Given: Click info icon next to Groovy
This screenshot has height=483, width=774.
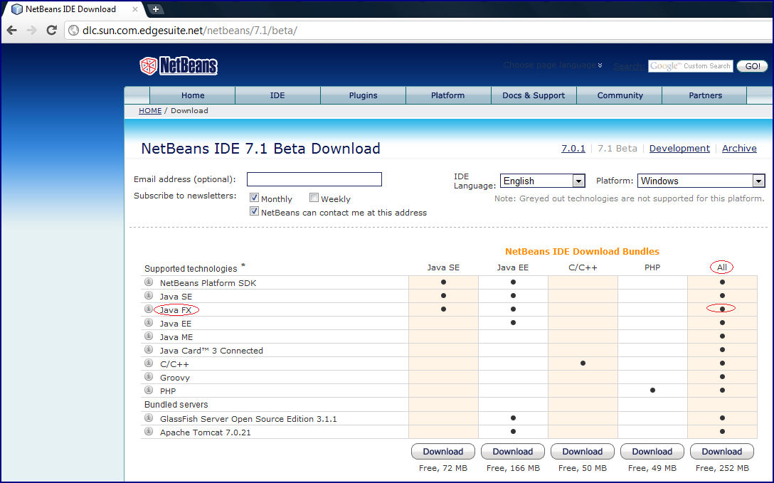Looking at the screenshot, I should coord(149,377).
